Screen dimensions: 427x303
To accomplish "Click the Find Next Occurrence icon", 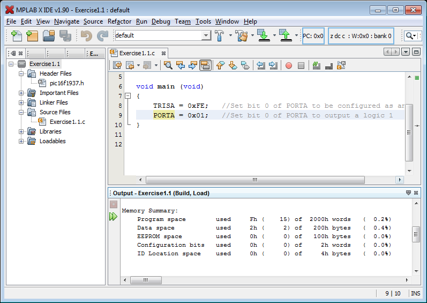I will click(x=193, y=65).
